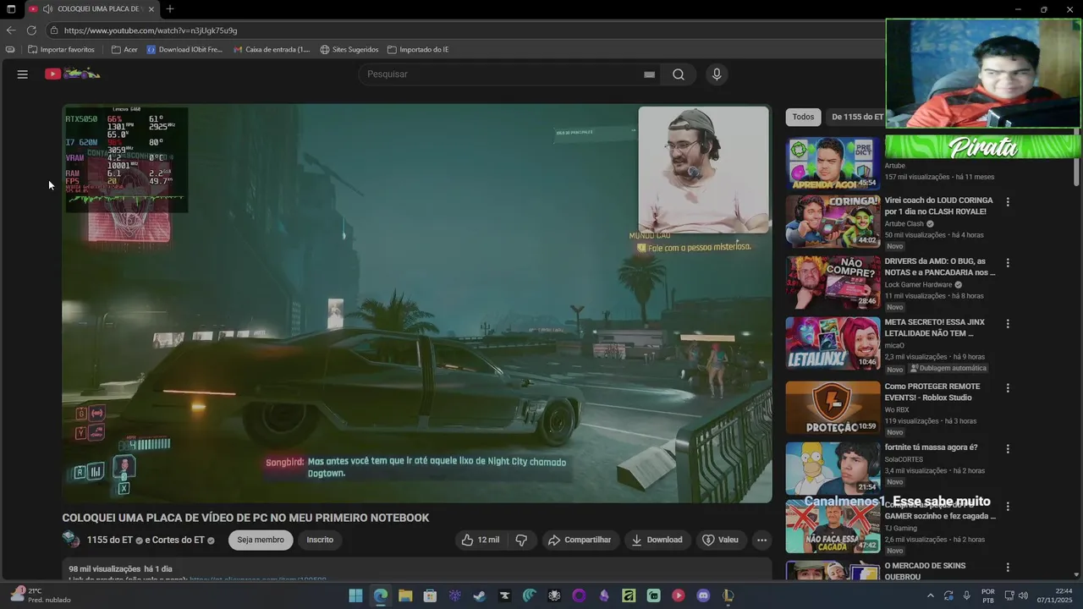Image resolution: width=1083 pixels, height=609 pixels.
Task: Open Importado do IE folder
Action: 418,49
